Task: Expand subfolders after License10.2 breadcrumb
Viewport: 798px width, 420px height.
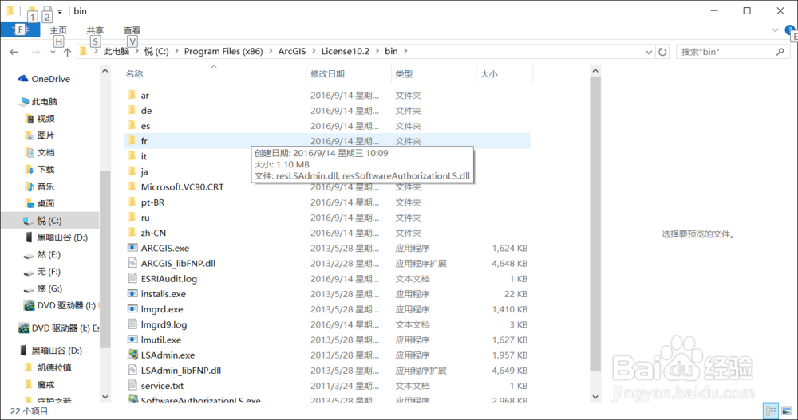Action: (x=377, y=51)
